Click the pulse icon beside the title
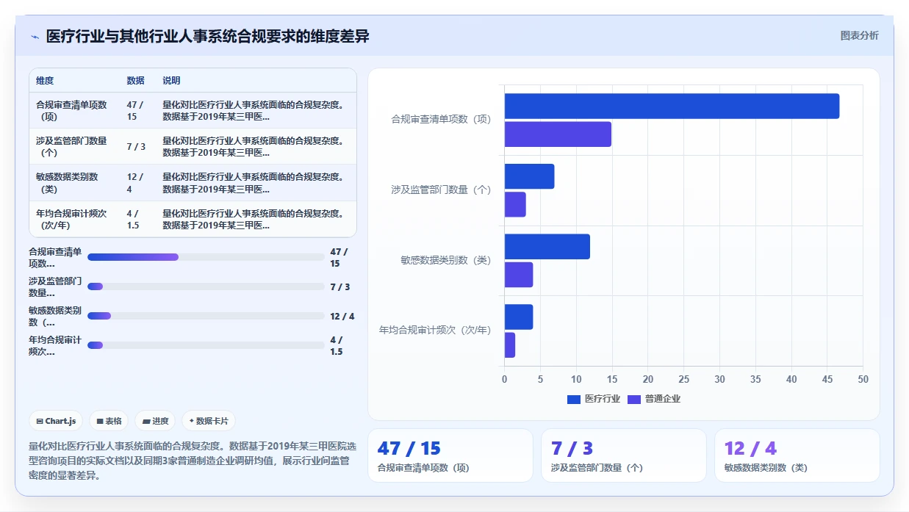This screenshot has height=512, width=909. 35,37
